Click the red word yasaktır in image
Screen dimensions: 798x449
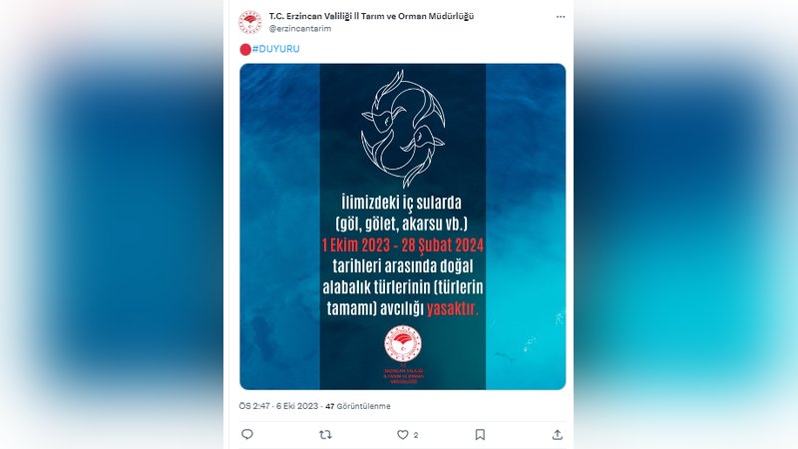tap(453, 308)
